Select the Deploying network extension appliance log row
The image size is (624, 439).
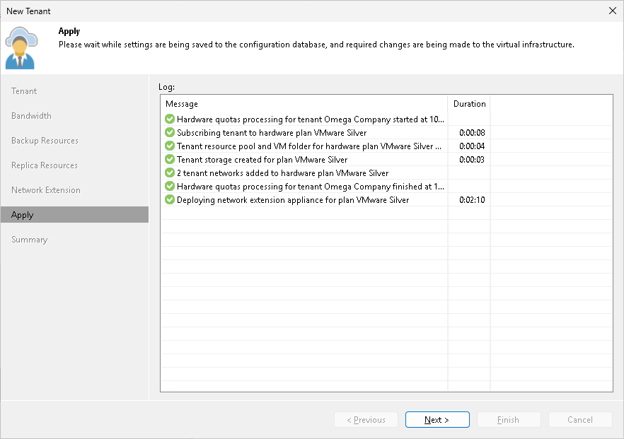[304, 199]
